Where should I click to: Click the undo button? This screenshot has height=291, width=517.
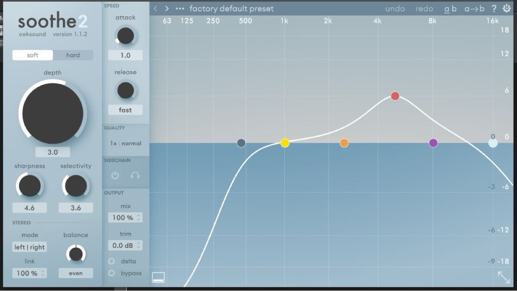click(395, 9)
